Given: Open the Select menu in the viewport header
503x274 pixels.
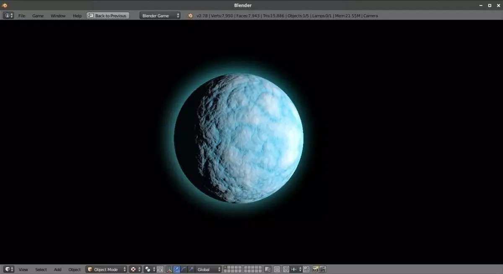Looking at the screenshot, I should [x=41, y=269].
